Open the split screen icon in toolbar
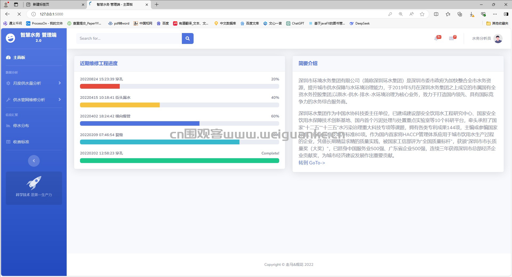 (x=436, y=14)
